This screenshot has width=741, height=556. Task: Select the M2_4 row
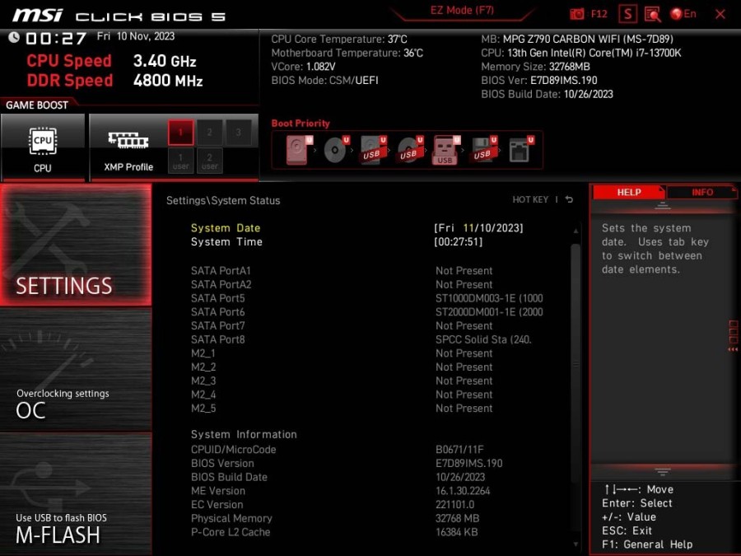(367, 395)
